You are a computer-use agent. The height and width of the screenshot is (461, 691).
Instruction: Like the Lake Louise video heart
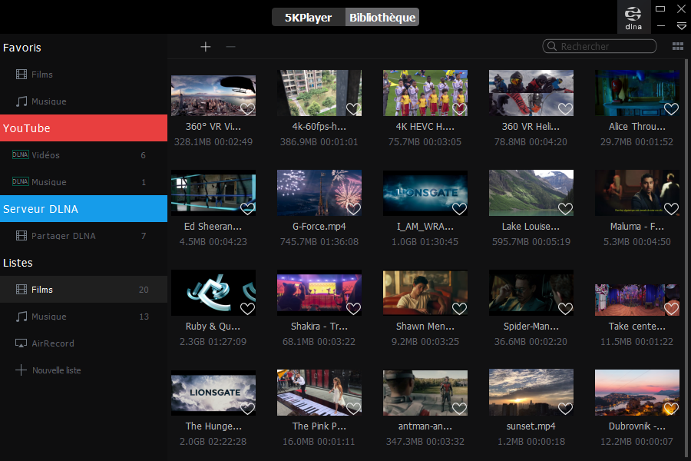click(x=565, y=209)
